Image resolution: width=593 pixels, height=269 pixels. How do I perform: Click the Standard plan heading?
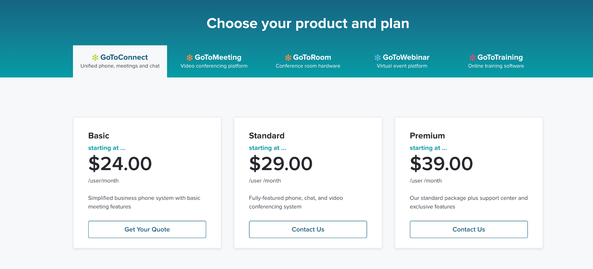click(x=267, y=136)
